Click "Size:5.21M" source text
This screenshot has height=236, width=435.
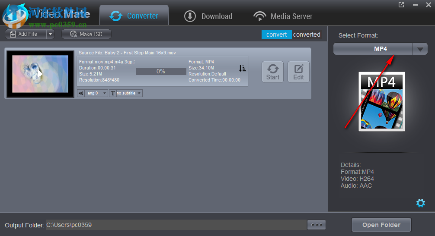click(x=90, y=74)
